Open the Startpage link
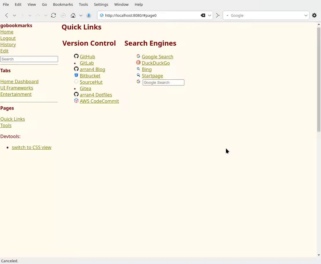This screenshot has height=264, width=321. tap(153, 76)
